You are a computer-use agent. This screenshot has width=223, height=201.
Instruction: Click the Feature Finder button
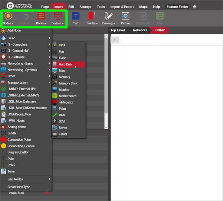(x=177, y=7)
